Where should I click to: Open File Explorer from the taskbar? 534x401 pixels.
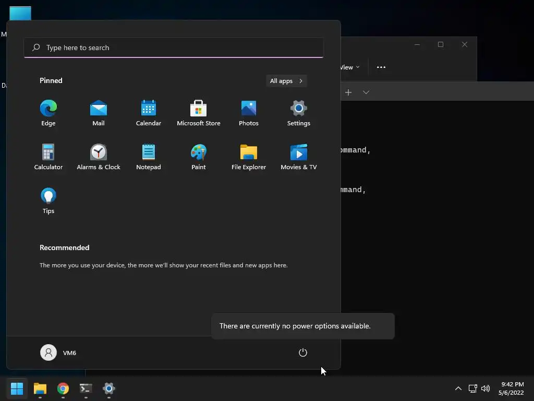pos(40,388)
